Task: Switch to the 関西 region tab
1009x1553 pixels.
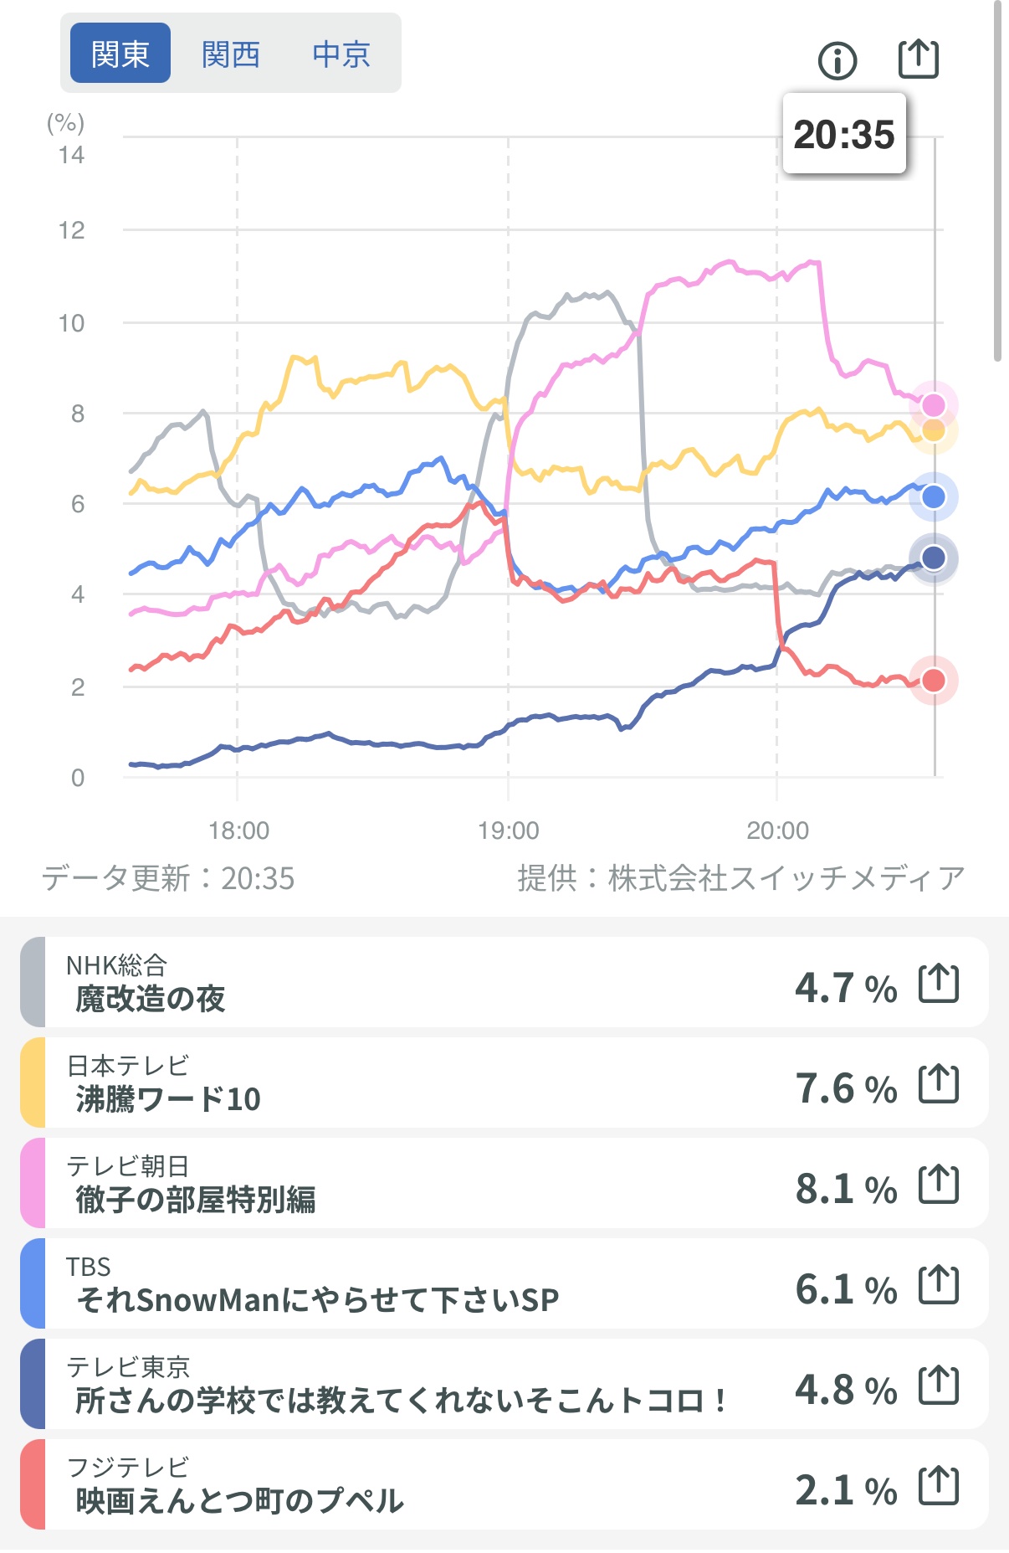Action: [231, 54]
